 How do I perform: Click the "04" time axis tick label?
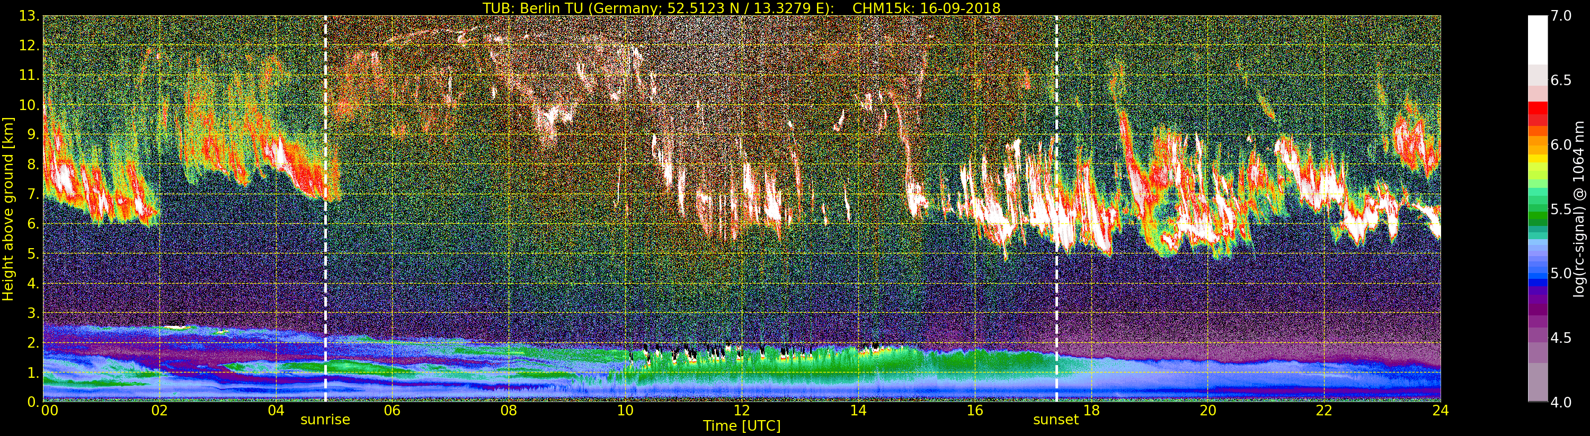point(277,410)
